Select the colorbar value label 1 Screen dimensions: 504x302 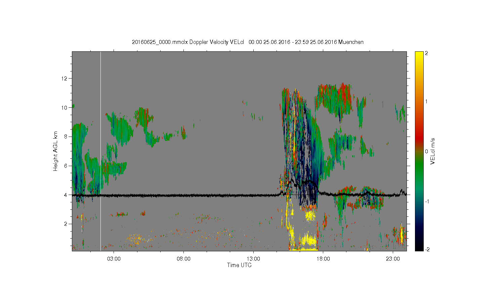click(x=427, y=102)
